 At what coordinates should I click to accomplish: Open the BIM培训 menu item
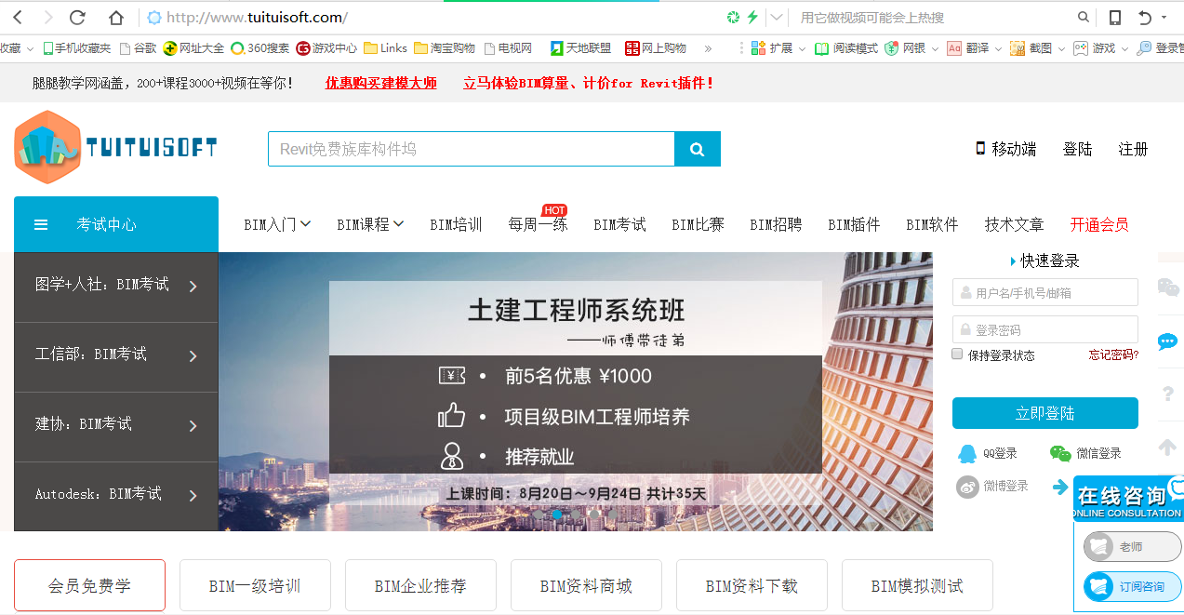(x=456, y=224)
